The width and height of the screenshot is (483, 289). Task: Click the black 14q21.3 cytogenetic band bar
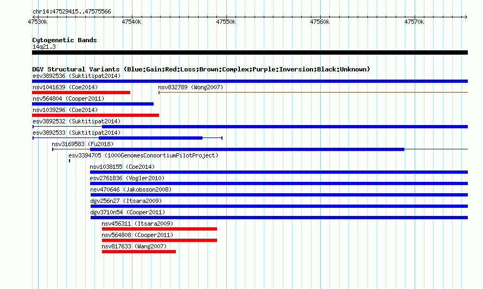(x=250, y=52)
